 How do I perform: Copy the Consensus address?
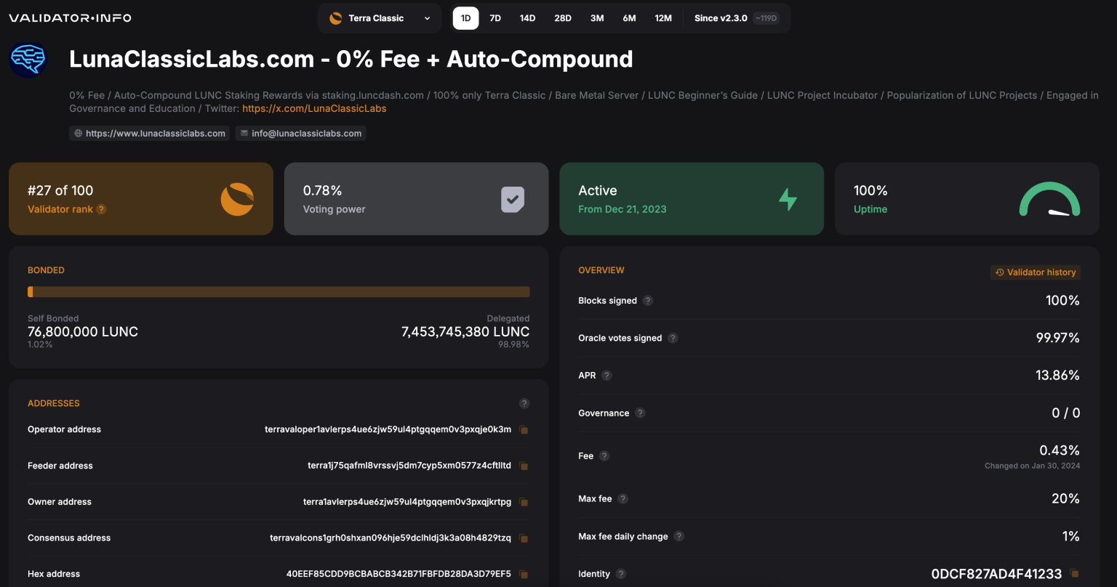click(524, 538)
